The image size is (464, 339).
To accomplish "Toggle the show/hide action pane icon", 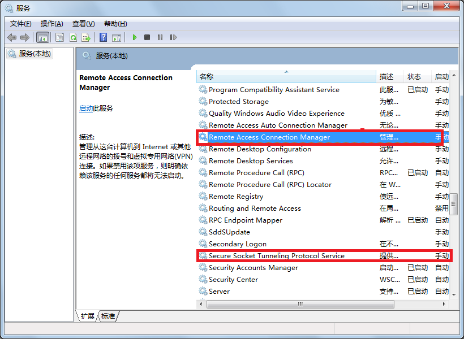I will [x=117, y=37].
